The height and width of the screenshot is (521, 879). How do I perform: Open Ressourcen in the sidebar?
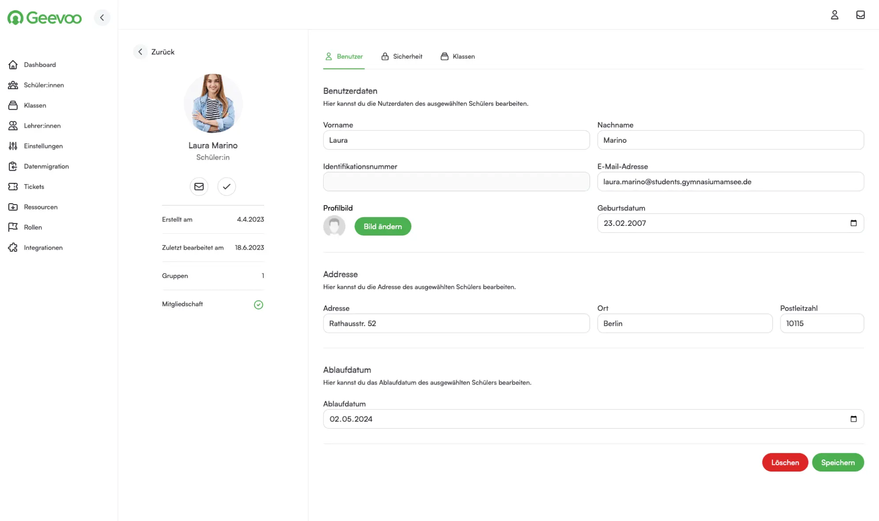(x=41, y=207)
